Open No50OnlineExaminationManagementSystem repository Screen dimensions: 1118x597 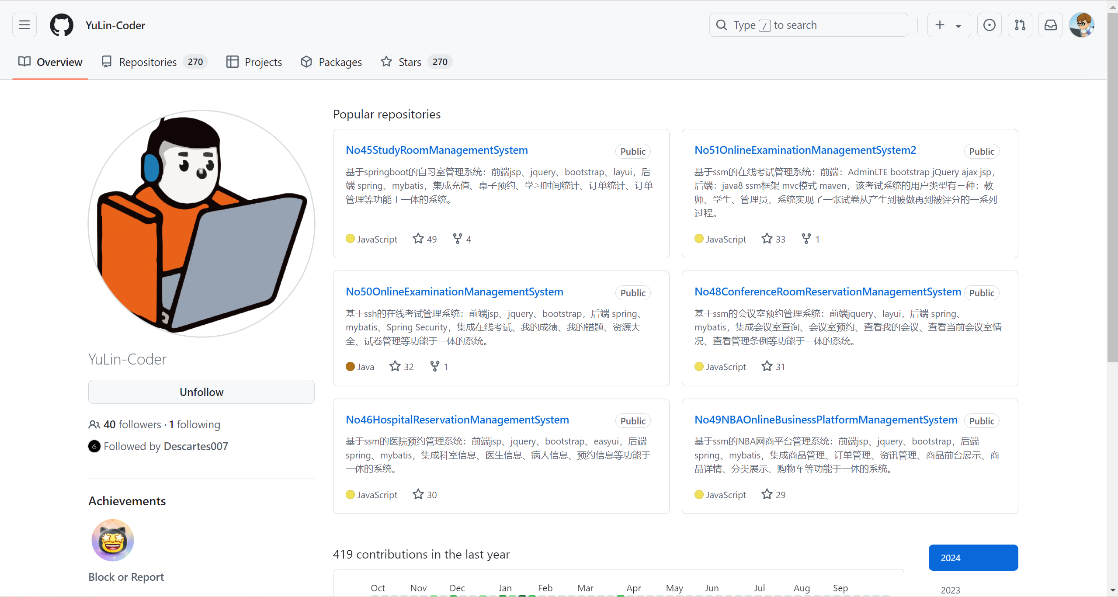point(454,292)
